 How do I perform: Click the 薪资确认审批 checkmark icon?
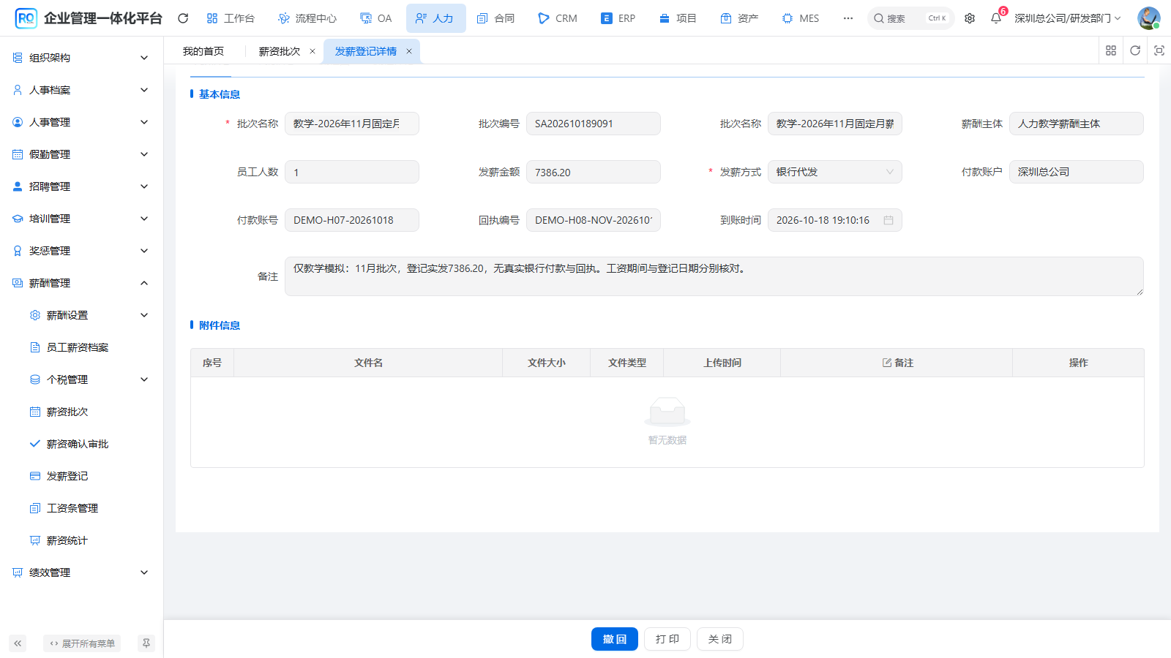pos(35,444)
